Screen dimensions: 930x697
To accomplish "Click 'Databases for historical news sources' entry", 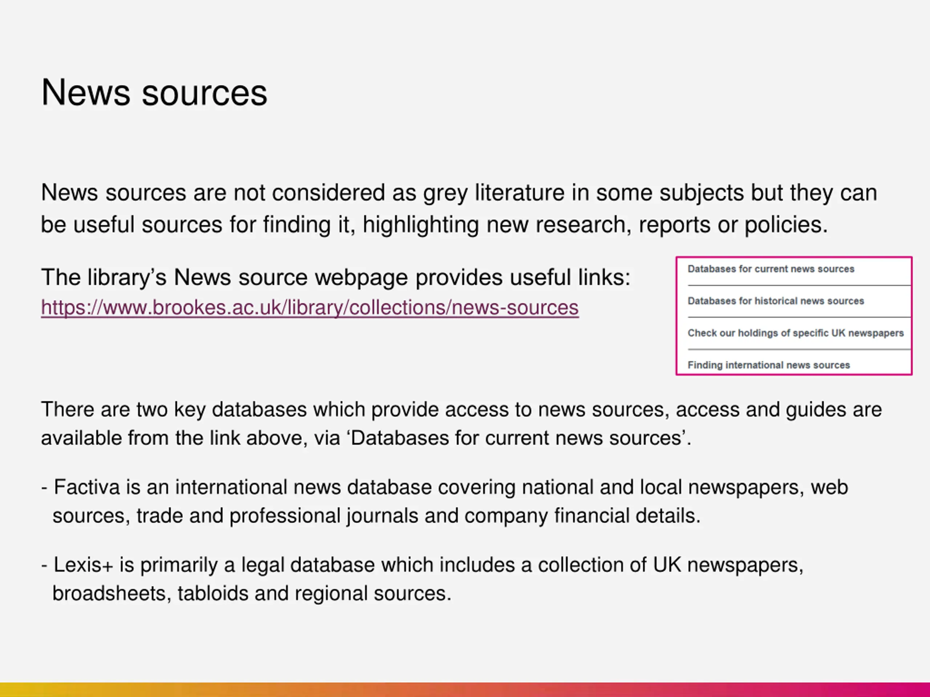I will point(776,301).
